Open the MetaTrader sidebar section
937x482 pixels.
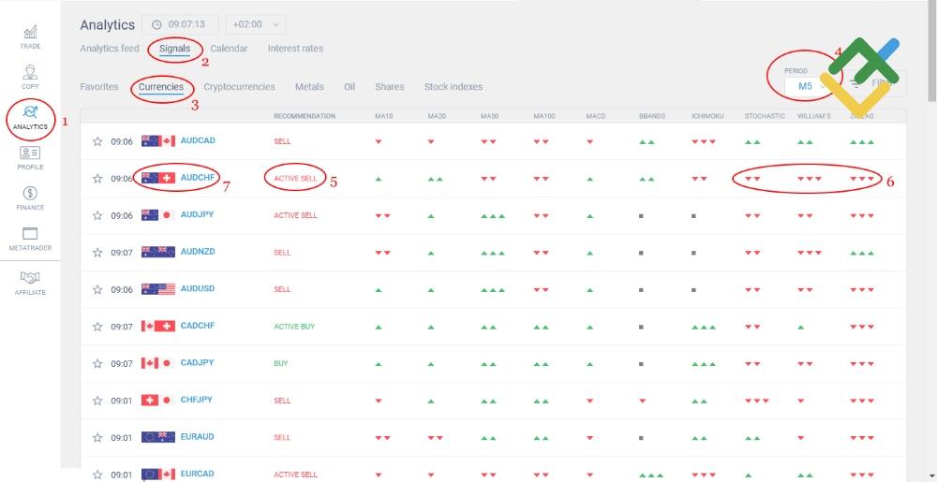tap(30, 239)
